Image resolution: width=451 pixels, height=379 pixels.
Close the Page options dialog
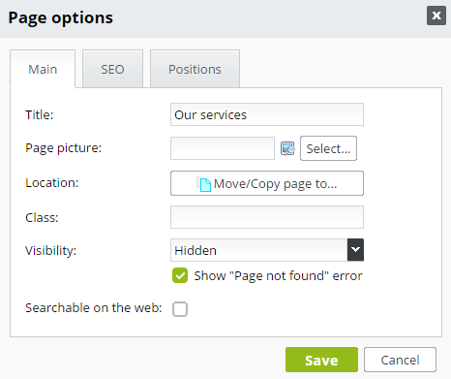click(x=436, y=16)
